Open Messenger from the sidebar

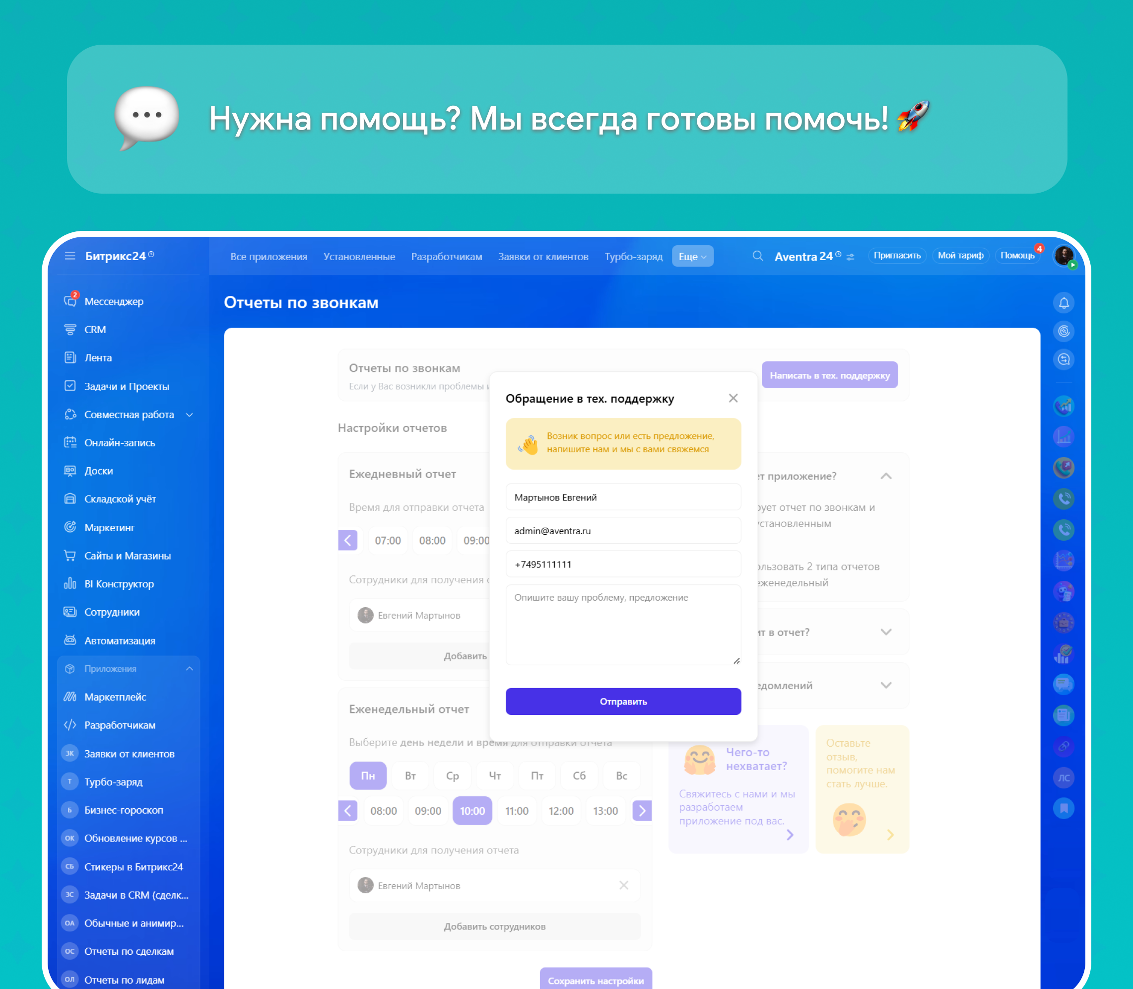[113, 301]
